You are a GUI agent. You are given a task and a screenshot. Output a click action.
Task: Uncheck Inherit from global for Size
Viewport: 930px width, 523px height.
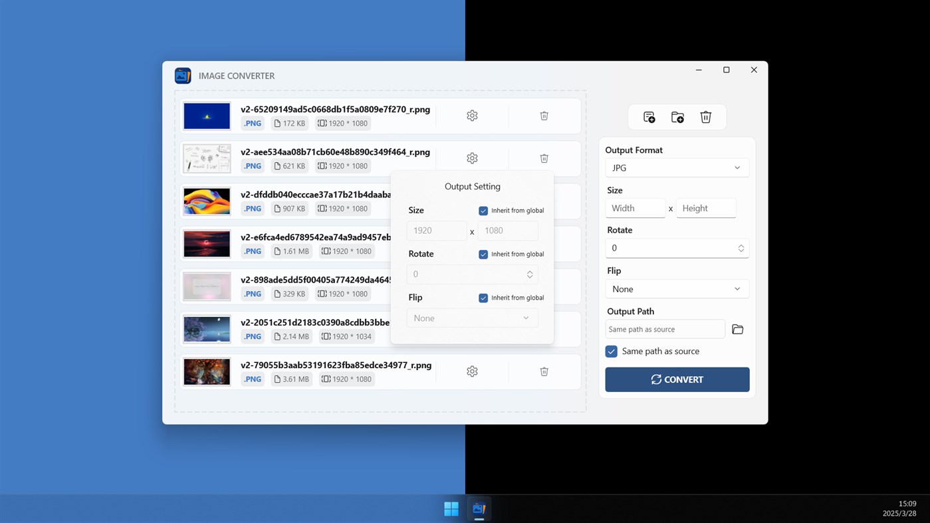pyautogui.click(x=483, y=211)
